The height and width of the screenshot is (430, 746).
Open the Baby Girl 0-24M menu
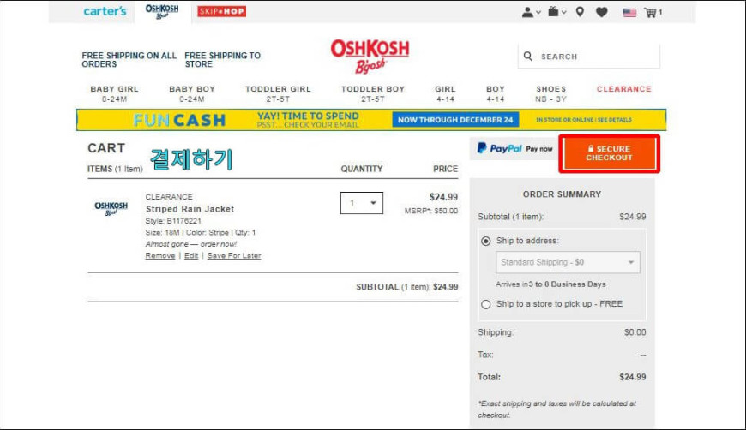tap(114, 93)
